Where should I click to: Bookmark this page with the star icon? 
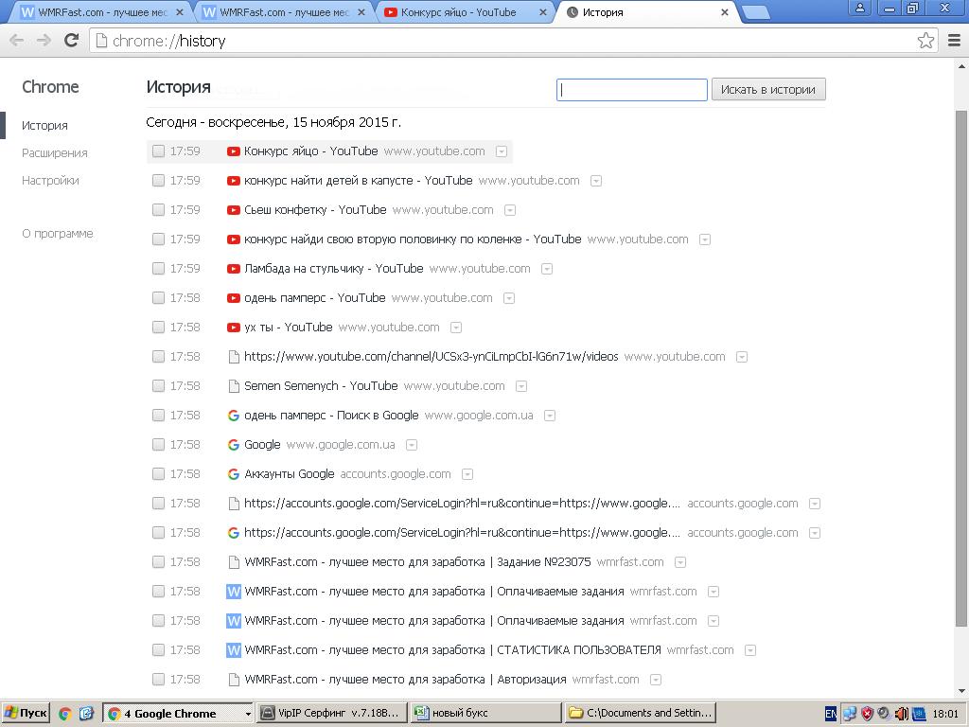(x=925, y=41)
